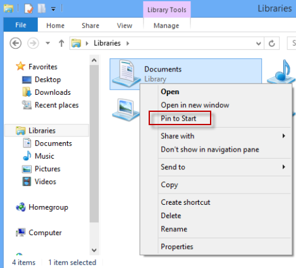296x268 pixels.
Task: Click the Favorites star icon
Action: click(21, 66)
